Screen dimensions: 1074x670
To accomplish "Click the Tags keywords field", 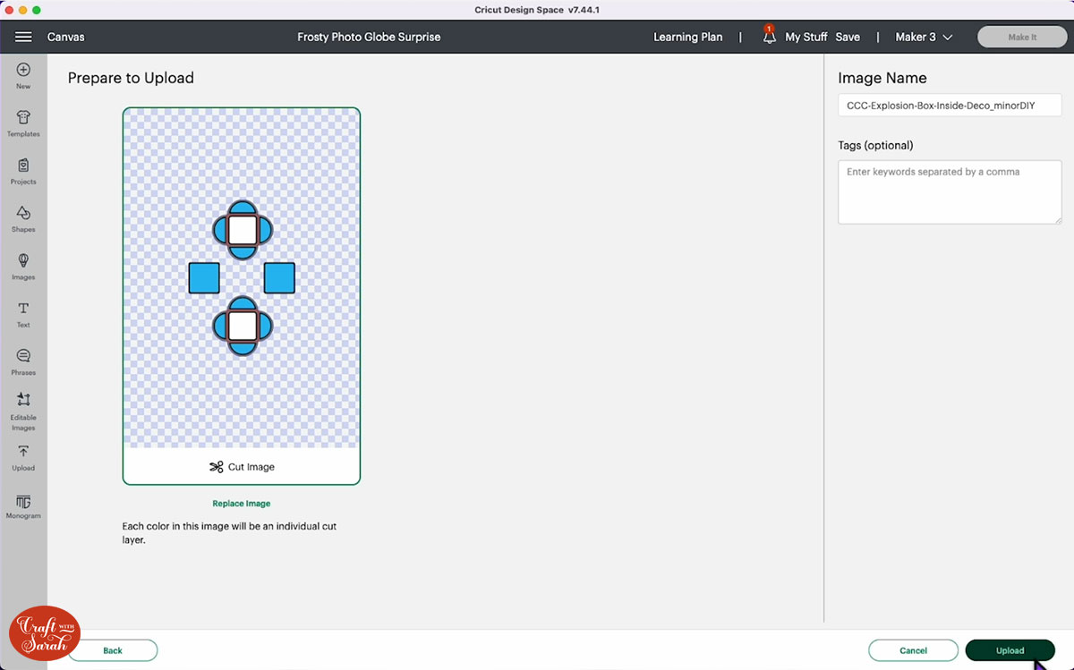I will (949, 191).
